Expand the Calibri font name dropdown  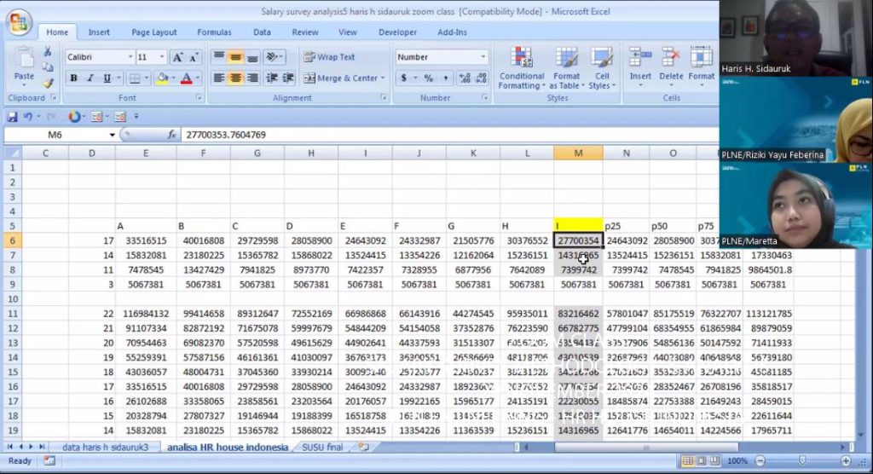click(x=129, y=57)
